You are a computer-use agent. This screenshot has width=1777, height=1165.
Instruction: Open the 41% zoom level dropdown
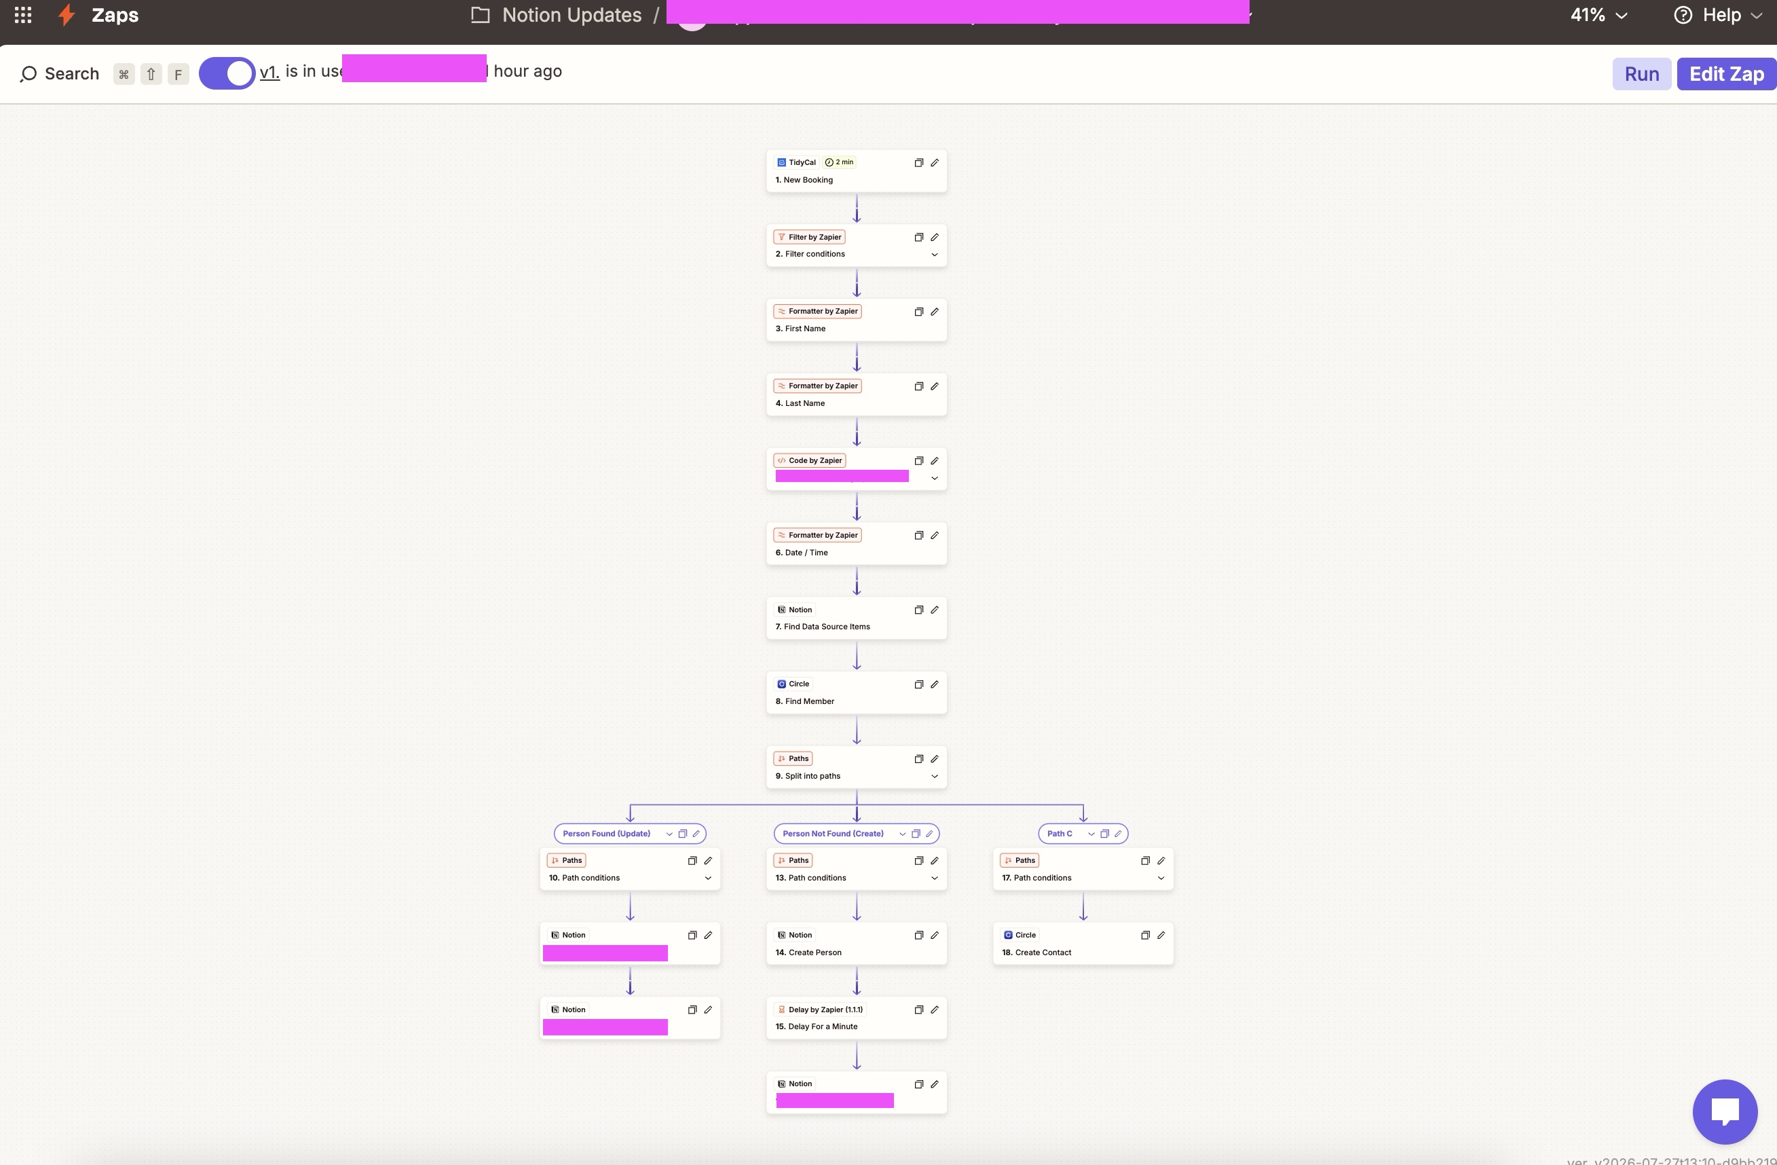click(1598, 15)
